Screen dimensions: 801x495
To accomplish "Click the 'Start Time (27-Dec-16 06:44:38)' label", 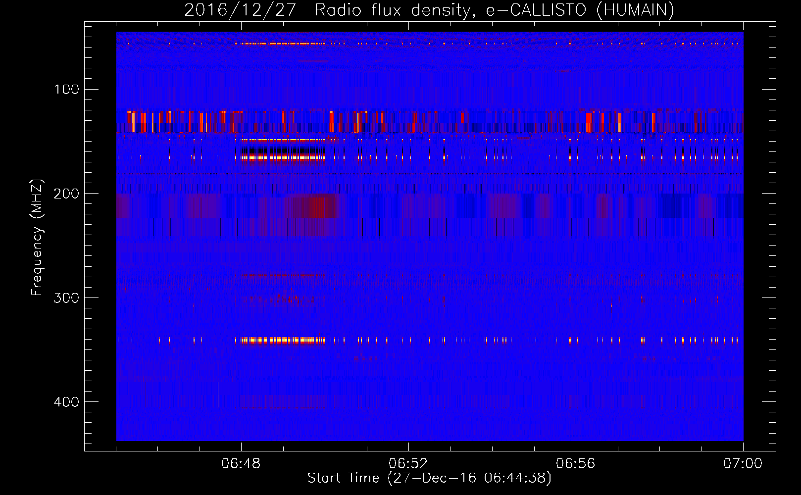I will point(429,478).
